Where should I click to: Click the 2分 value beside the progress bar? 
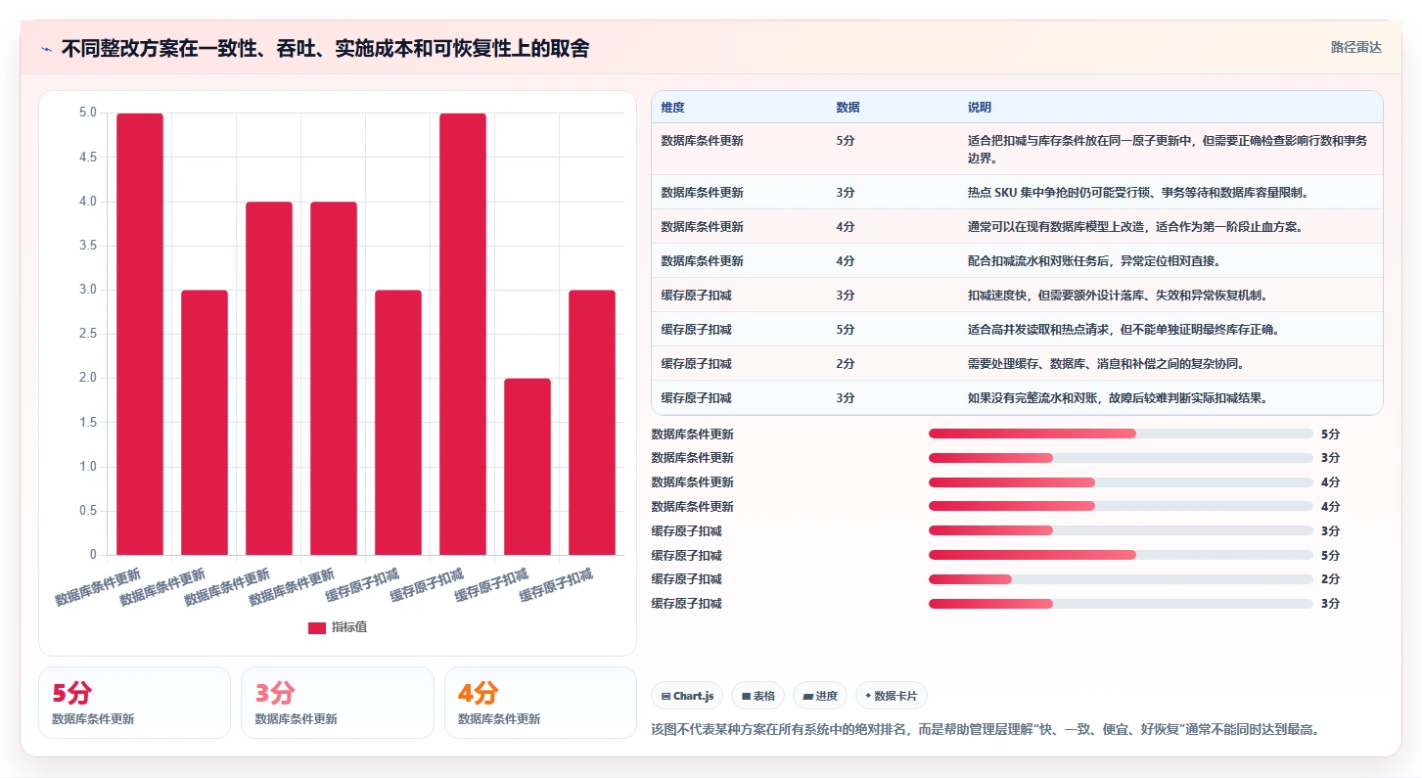[1330, 579]
